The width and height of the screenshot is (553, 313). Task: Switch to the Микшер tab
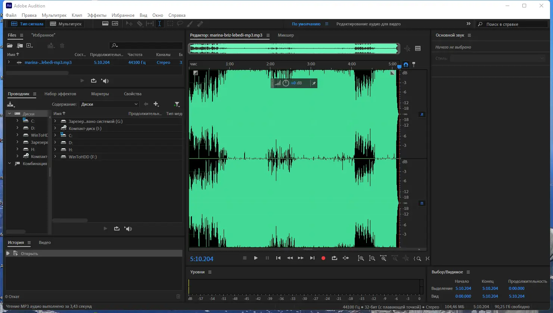[286, 35]
